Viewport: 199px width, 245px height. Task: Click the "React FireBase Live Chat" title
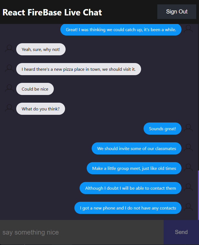coord(52,12)
